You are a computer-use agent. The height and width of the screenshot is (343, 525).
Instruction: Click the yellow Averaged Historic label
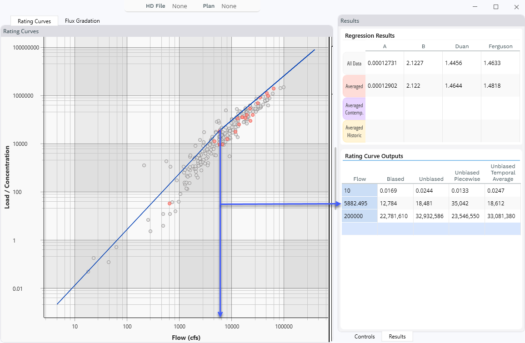354,132
